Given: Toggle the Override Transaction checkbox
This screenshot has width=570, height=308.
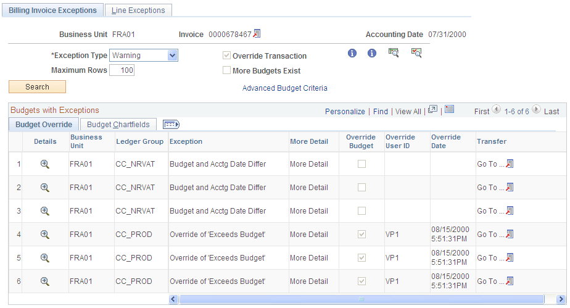Looking at the screenshot, I should point(226,56).
